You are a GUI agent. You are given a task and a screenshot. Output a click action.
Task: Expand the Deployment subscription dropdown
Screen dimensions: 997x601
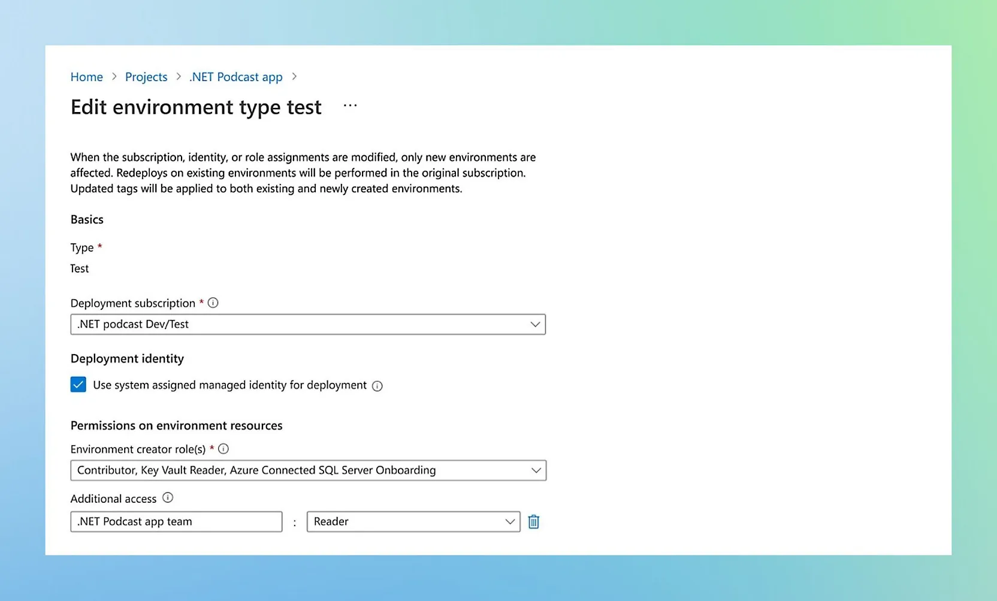tap(307, 324)
